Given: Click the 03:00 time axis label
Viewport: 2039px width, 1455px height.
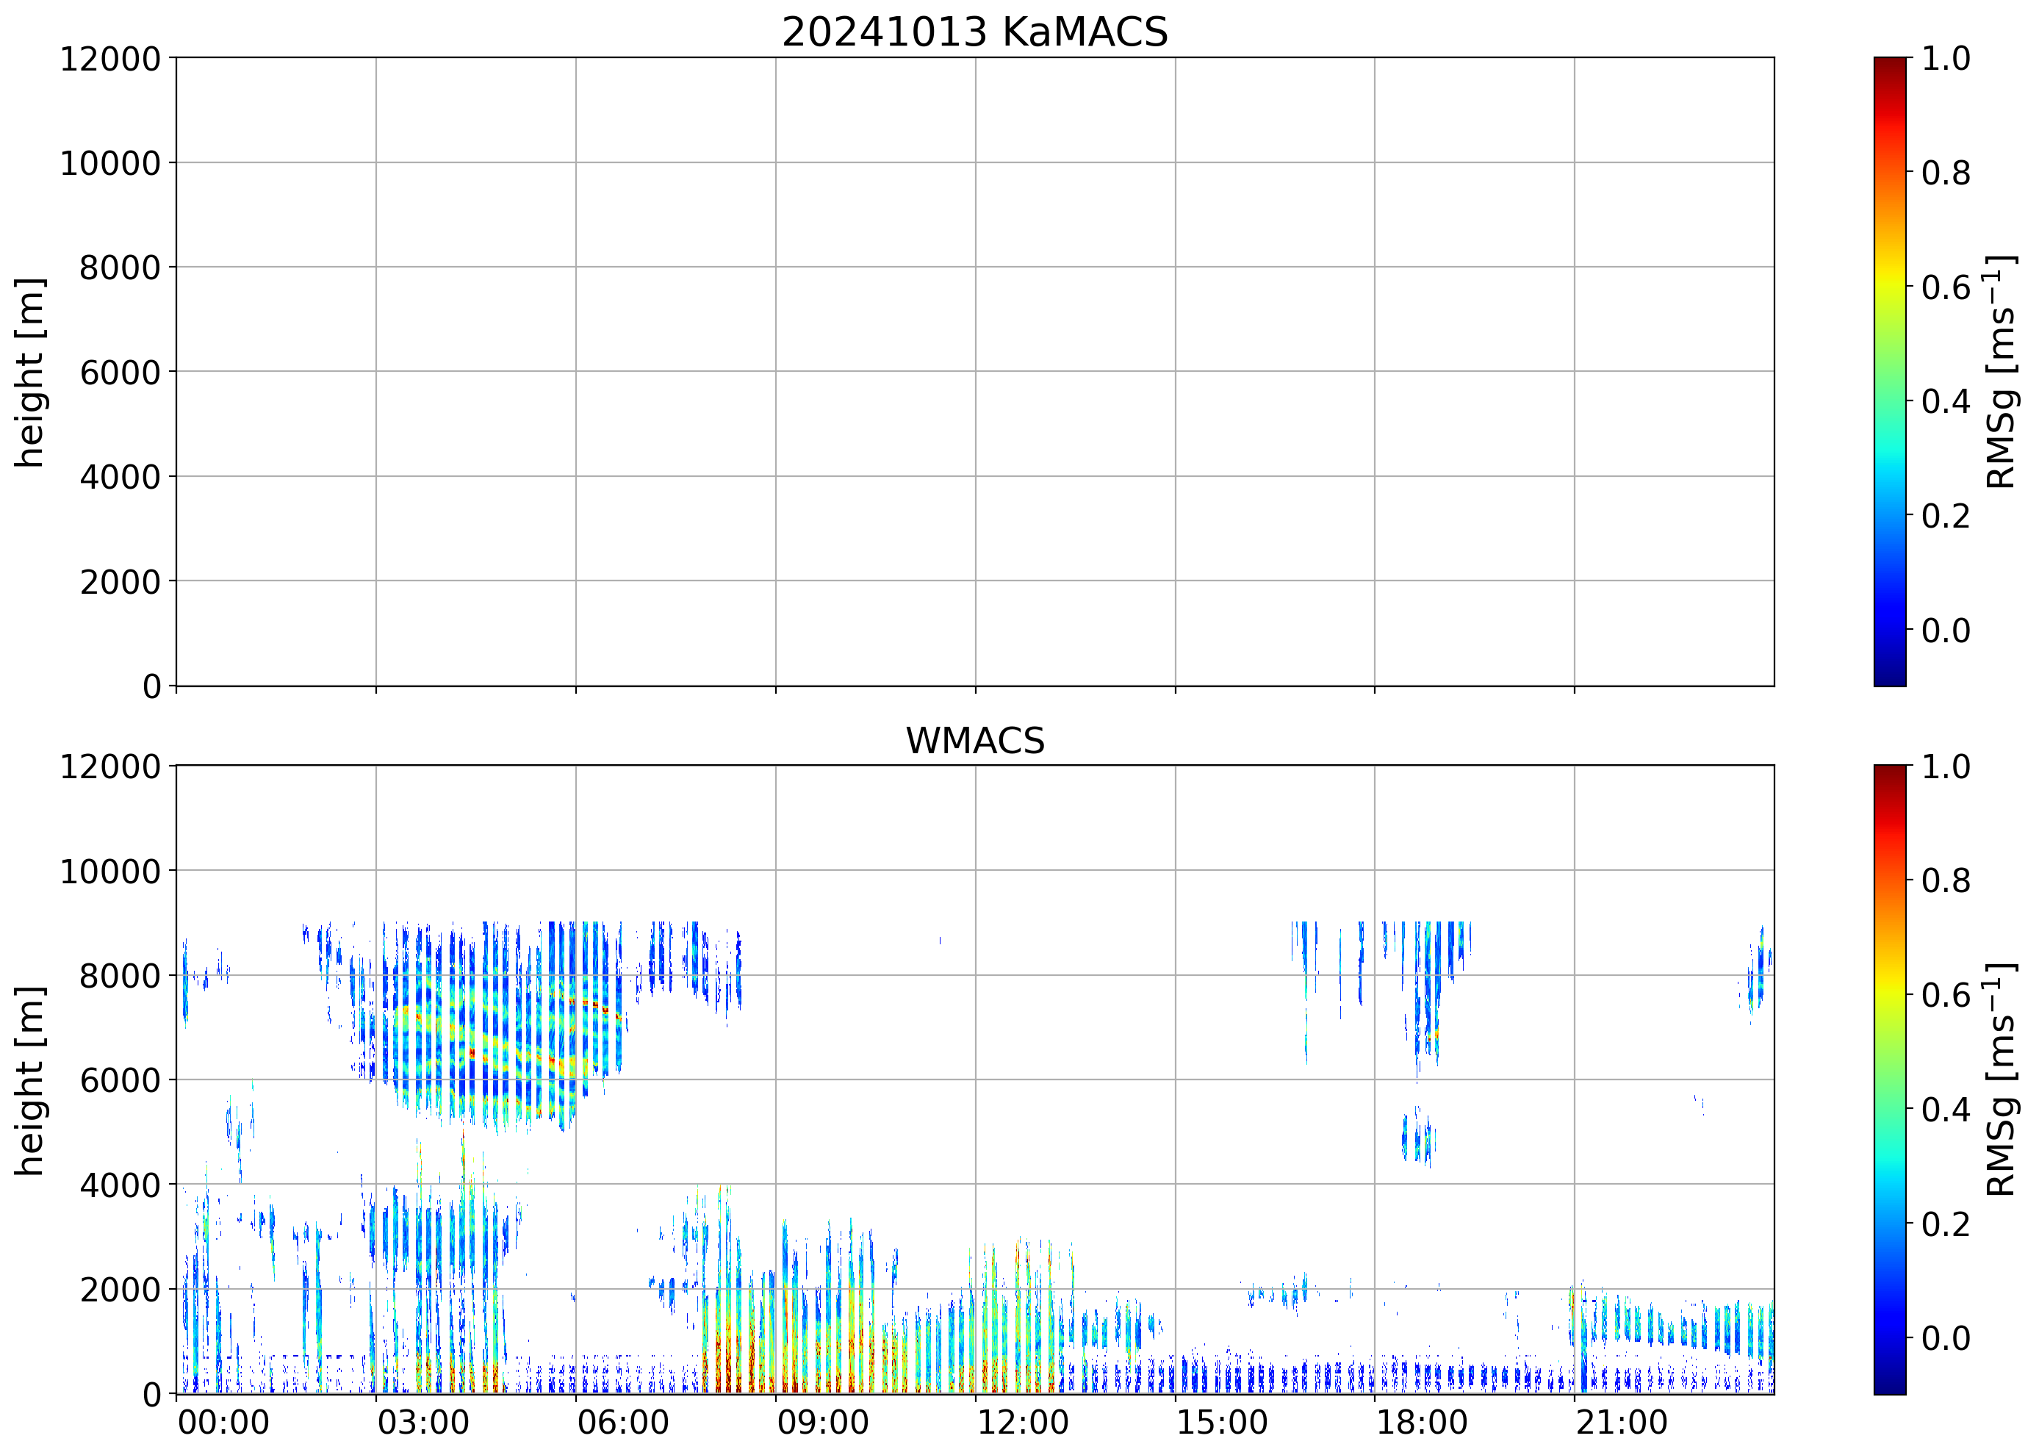Looking at the screenshot, I should coord(422,1422).
